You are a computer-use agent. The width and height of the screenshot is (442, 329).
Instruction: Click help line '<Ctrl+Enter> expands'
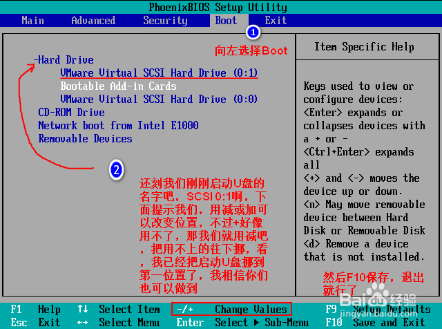(x=358, y=152)
